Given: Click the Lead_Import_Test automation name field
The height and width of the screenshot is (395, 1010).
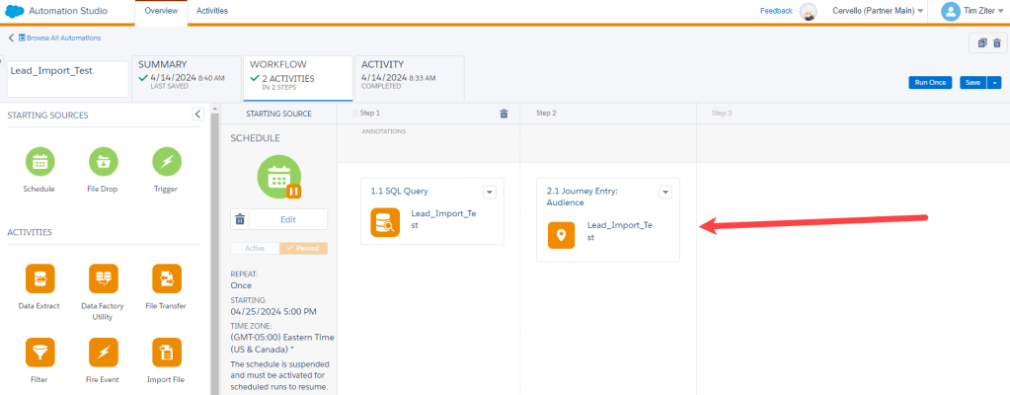Looking at the screenshot, I should 65,79.
